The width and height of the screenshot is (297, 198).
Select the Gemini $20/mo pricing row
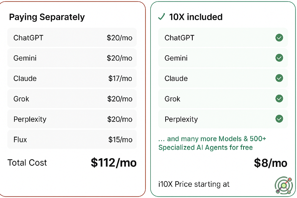pos(72,58)
